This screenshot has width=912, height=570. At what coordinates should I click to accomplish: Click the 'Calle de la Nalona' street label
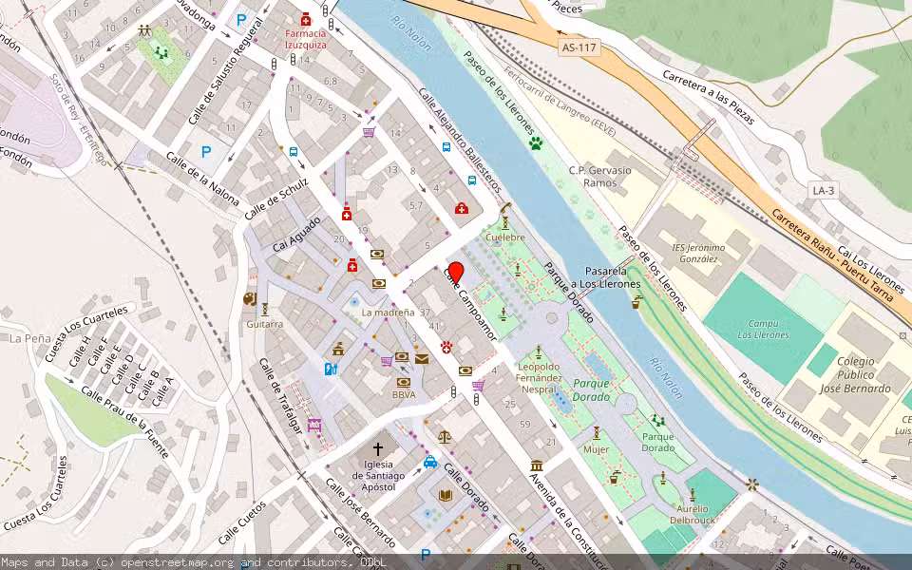202,179
